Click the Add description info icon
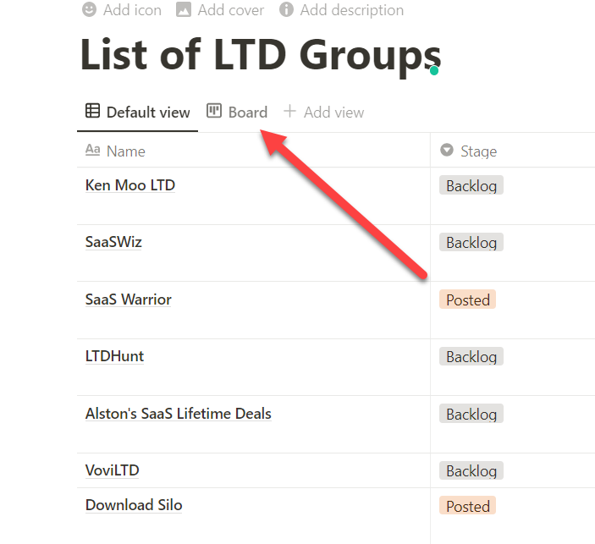Image resolution: width=595 pixels, height=544 pixels. tap(286, 10)
